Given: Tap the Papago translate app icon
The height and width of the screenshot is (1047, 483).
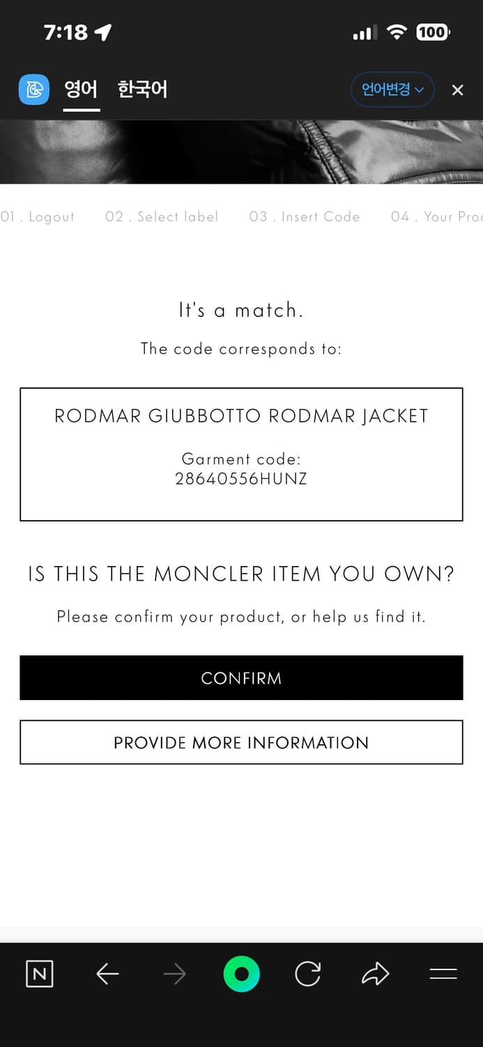Looking at the screenshot, I should (x=33, y=89).
